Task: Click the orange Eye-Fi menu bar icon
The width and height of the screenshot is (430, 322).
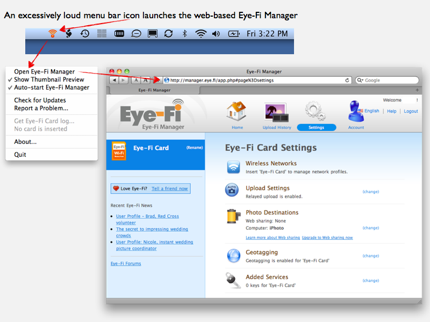Action: tap(52, 33)
